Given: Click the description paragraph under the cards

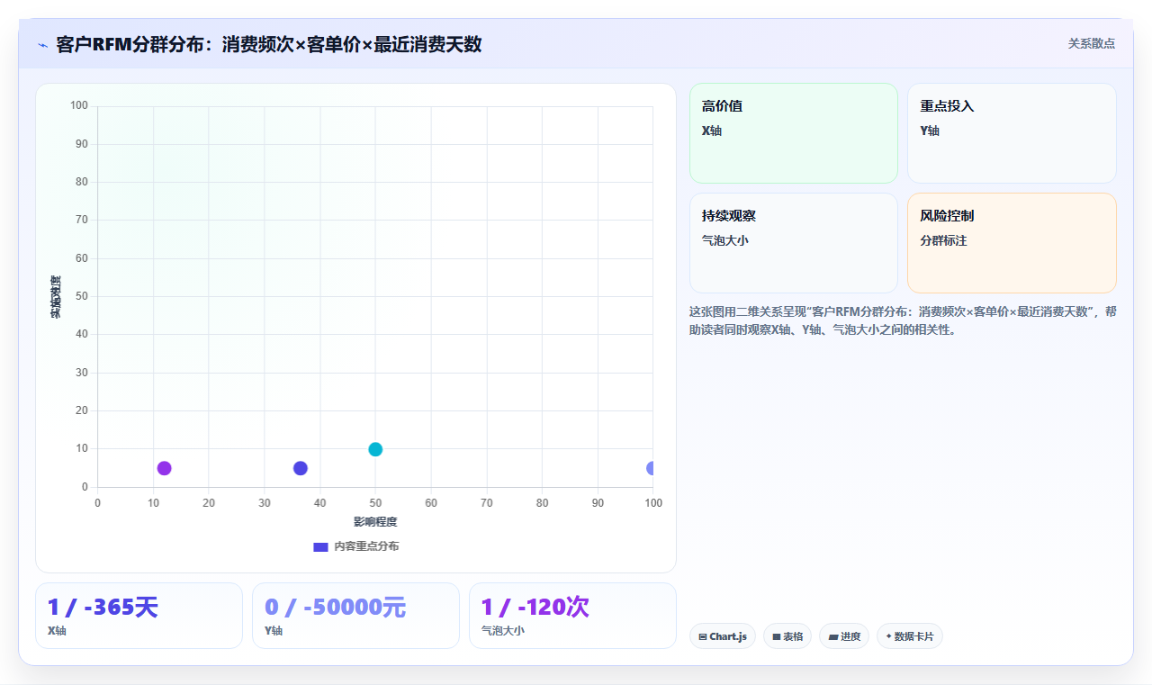Looking at the screenshot, I should (903, 320).
